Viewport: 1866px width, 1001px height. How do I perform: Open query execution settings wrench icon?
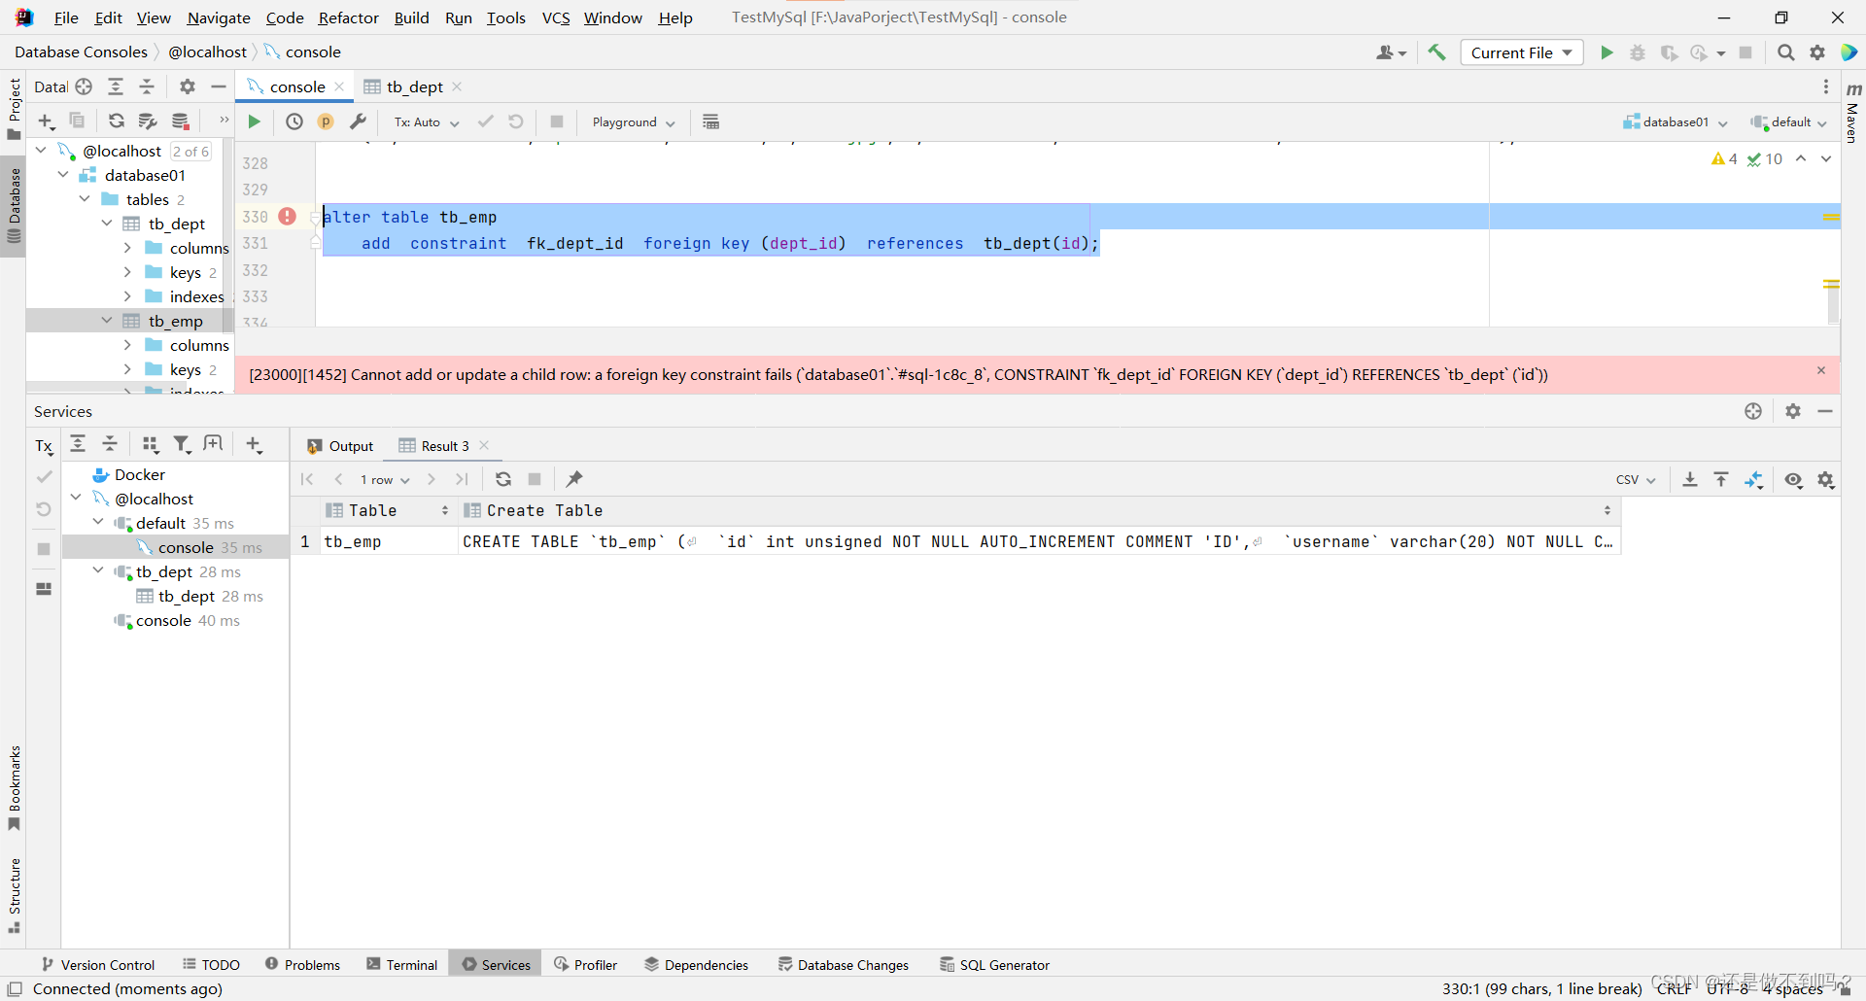[358, 121]
